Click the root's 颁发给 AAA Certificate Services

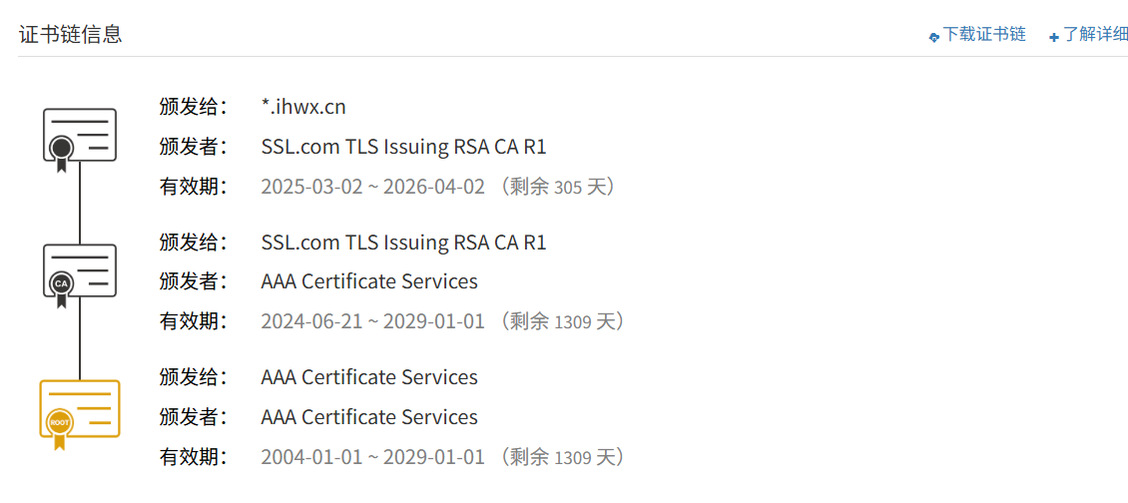[x=369, y=377]
